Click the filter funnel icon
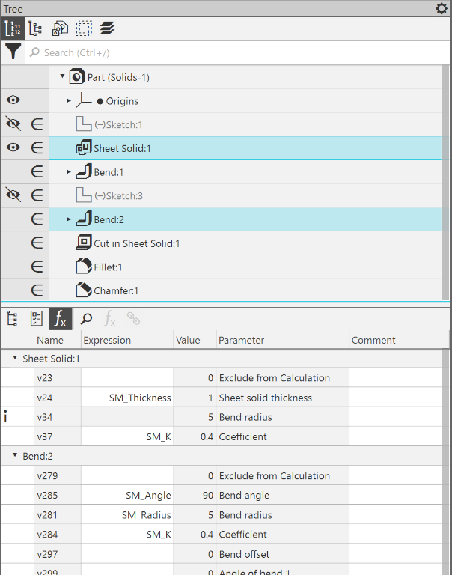Image resolution: width=452 pixels, height=575 pixels. coord(13,52)
